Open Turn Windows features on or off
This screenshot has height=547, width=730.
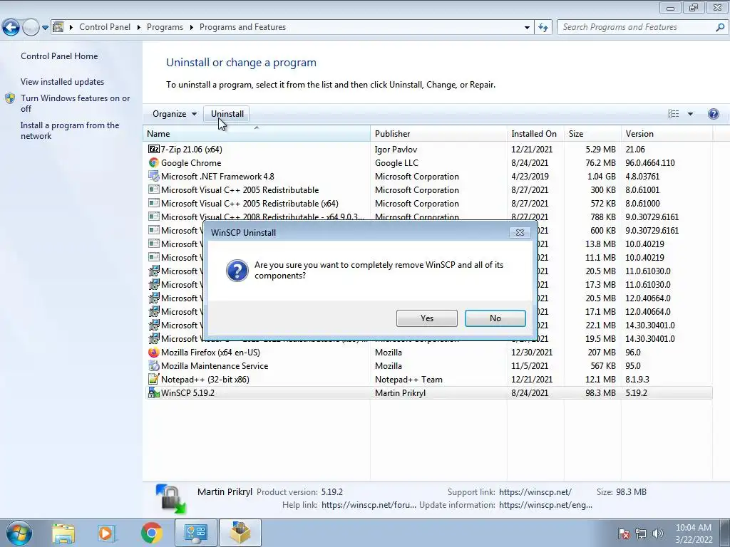(x=76, y=103)
